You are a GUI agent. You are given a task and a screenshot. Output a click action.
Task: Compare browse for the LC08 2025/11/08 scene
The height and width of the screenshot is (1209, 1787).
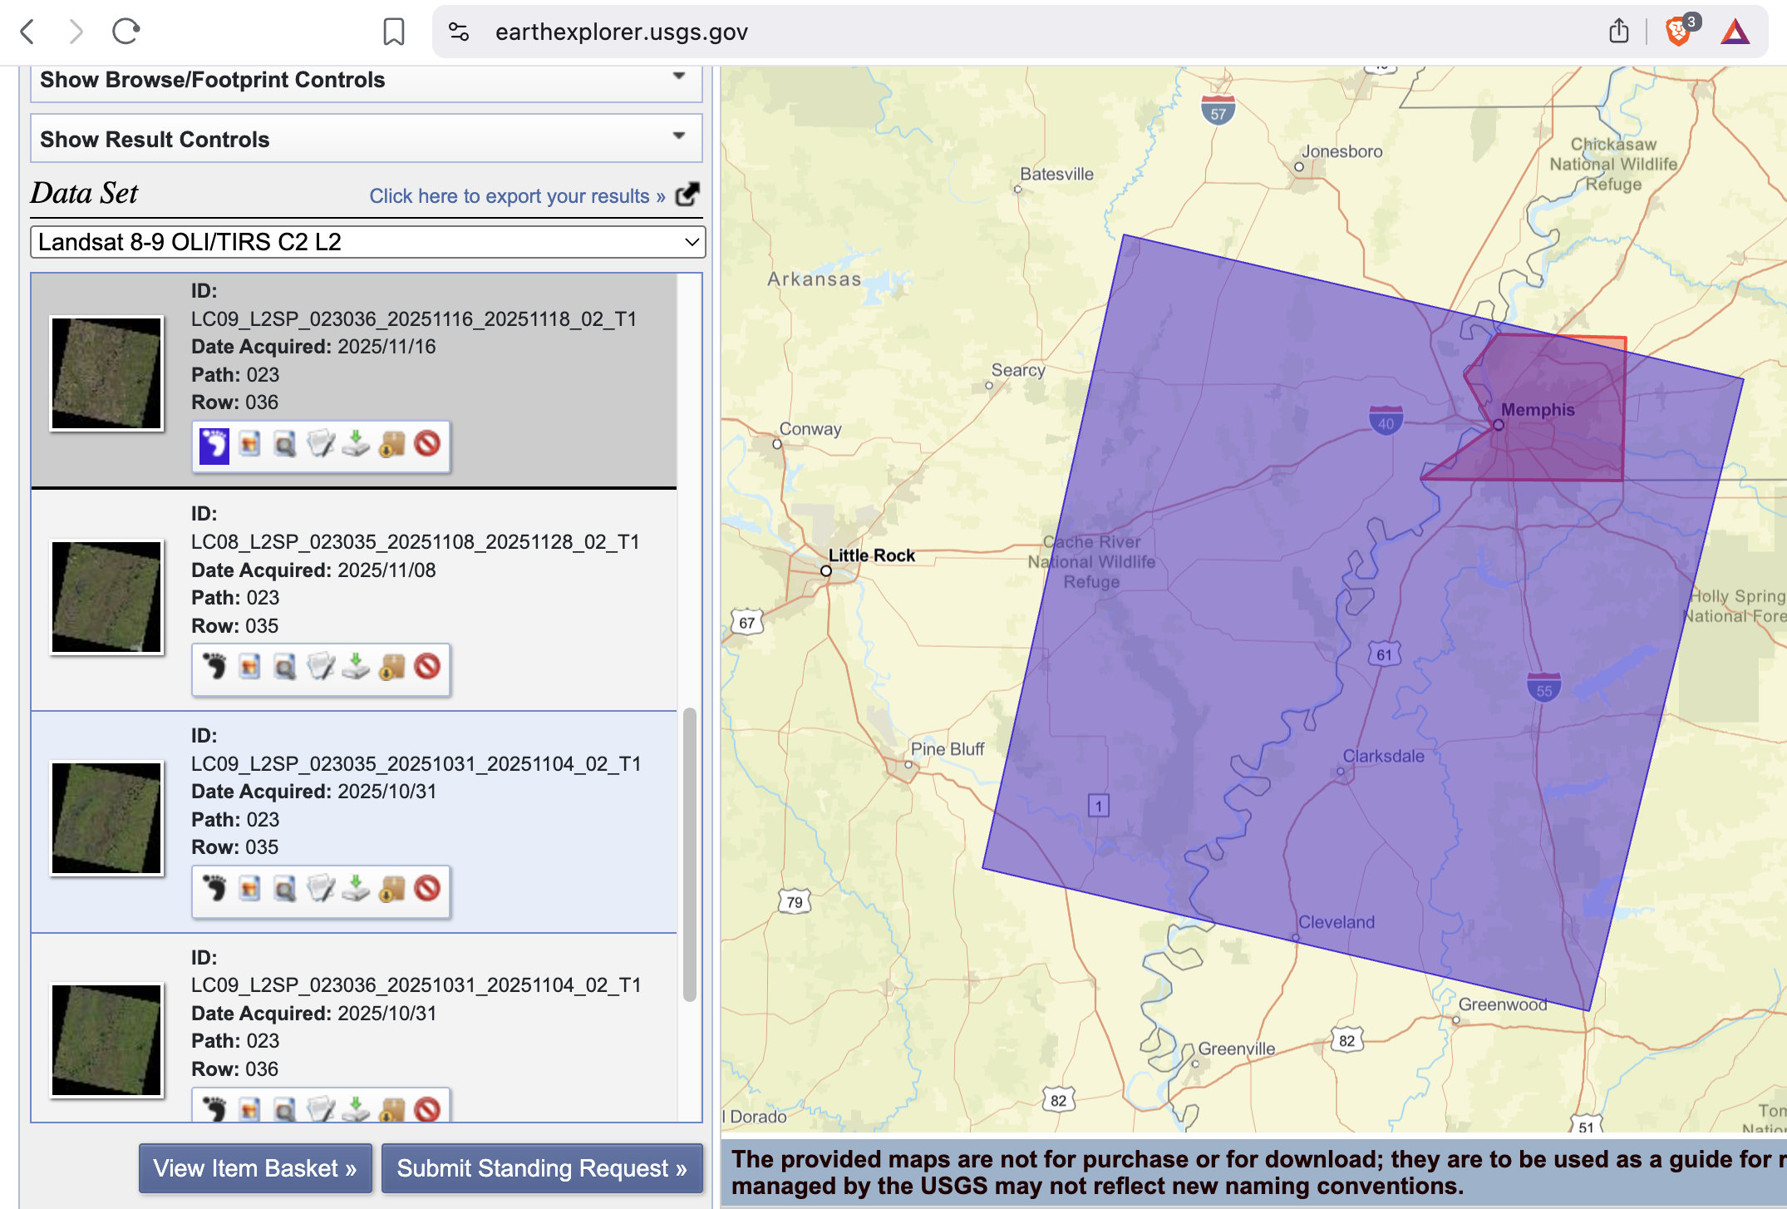pyautogui.click(x=285, y=667)
